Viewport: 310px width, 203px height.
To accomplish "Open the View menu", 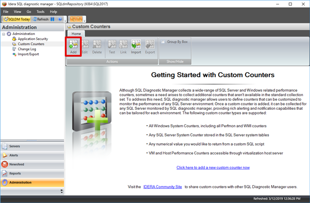I will point(17,12).
